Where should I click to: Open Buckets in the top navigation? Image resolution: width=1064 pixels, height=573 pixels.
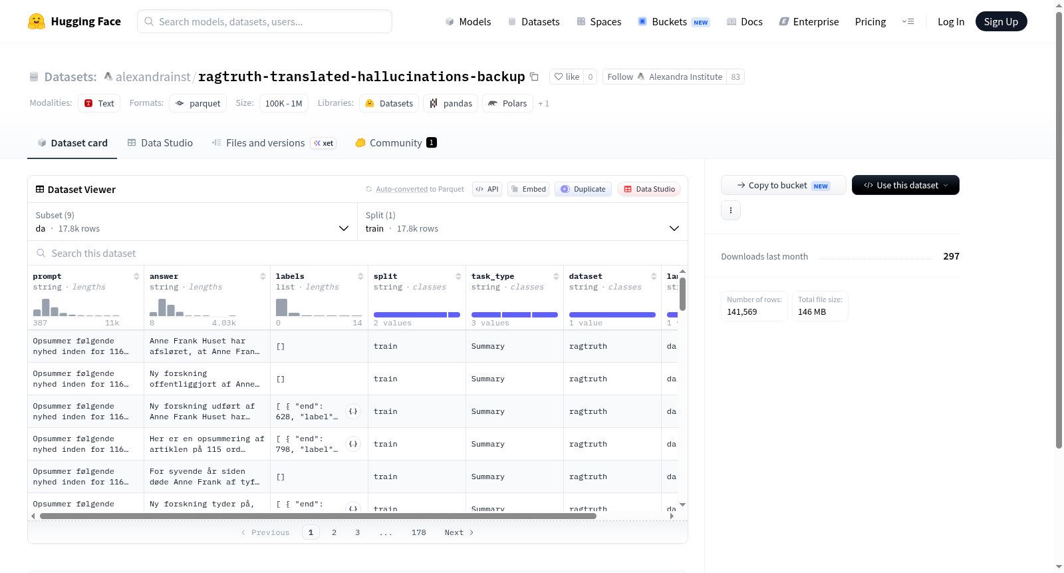click(x=674, y=21)
